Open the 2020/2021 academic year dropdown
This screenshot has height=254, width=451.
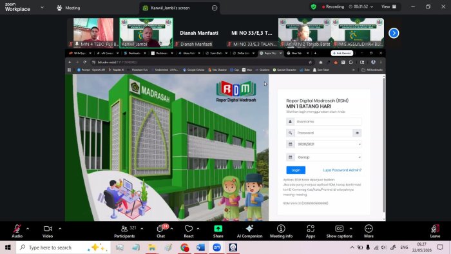pos(328,144)
